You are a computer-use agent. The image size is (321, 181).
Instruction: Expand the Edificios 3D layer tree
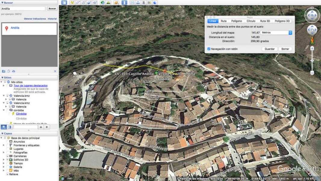(x=4, y=160)
